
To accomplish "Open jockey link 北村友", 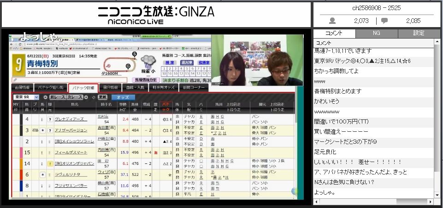I will coord(103,116).
